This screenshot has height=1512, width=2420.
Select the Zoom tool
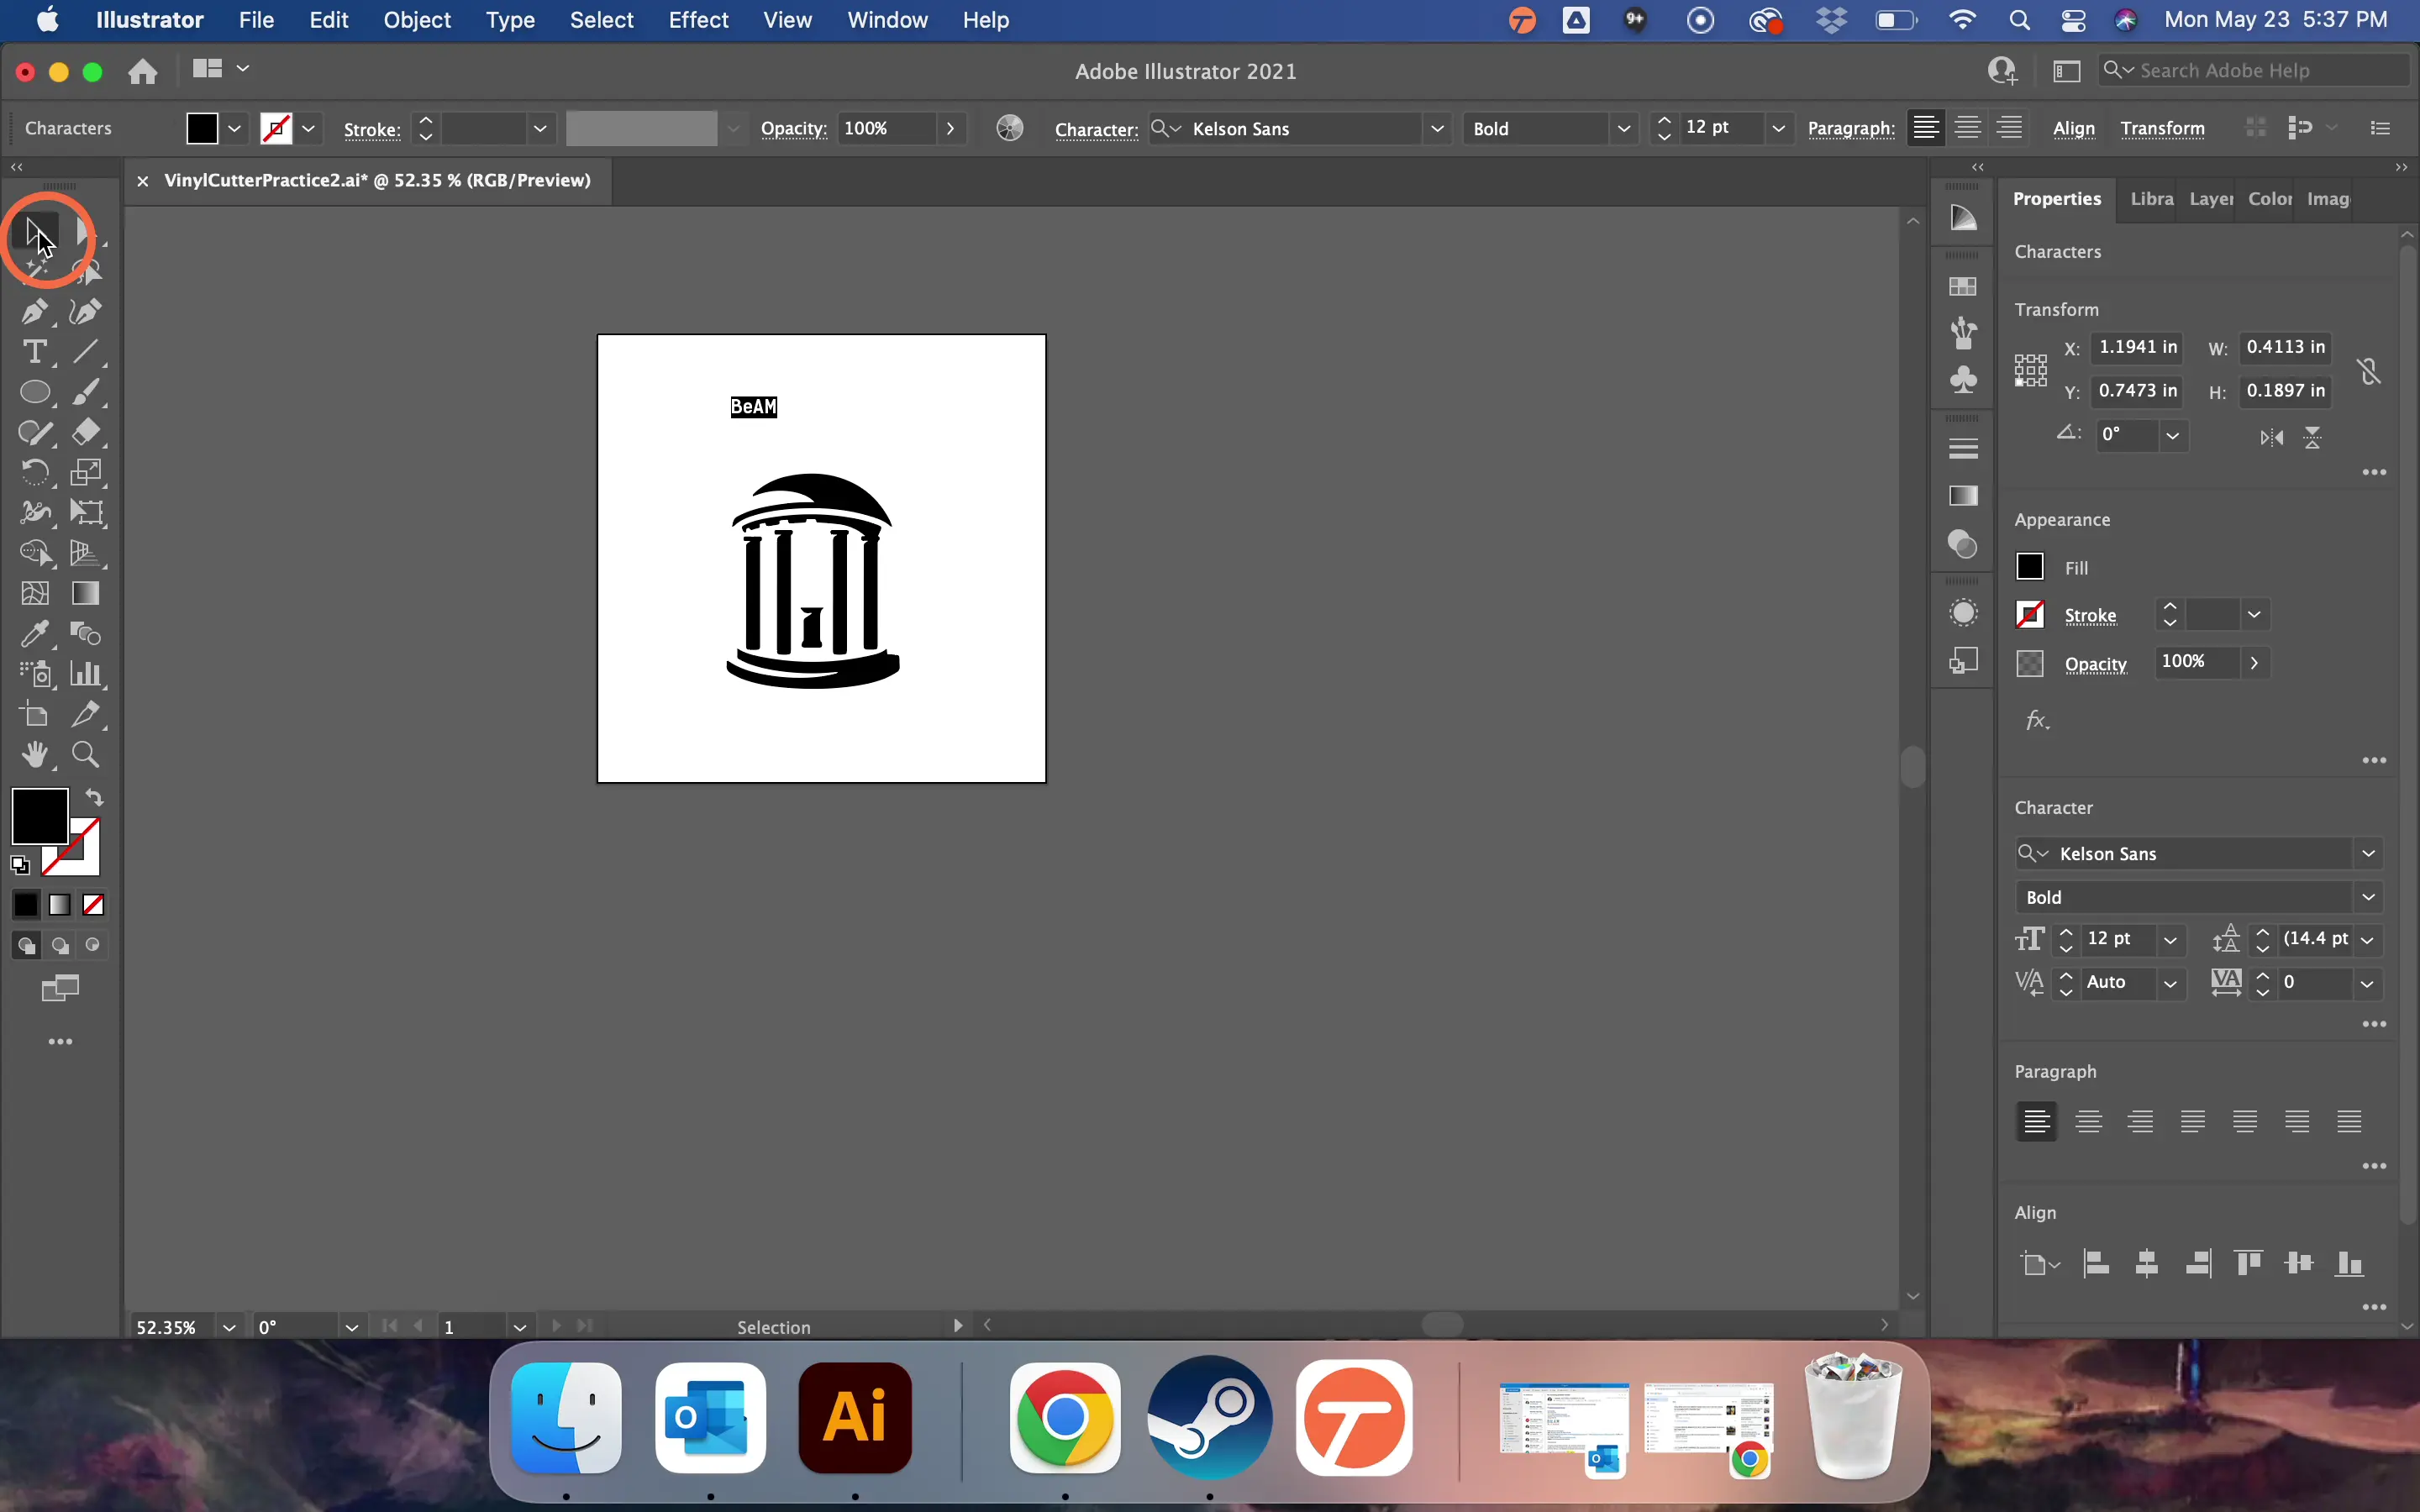[x=86, y=754]
